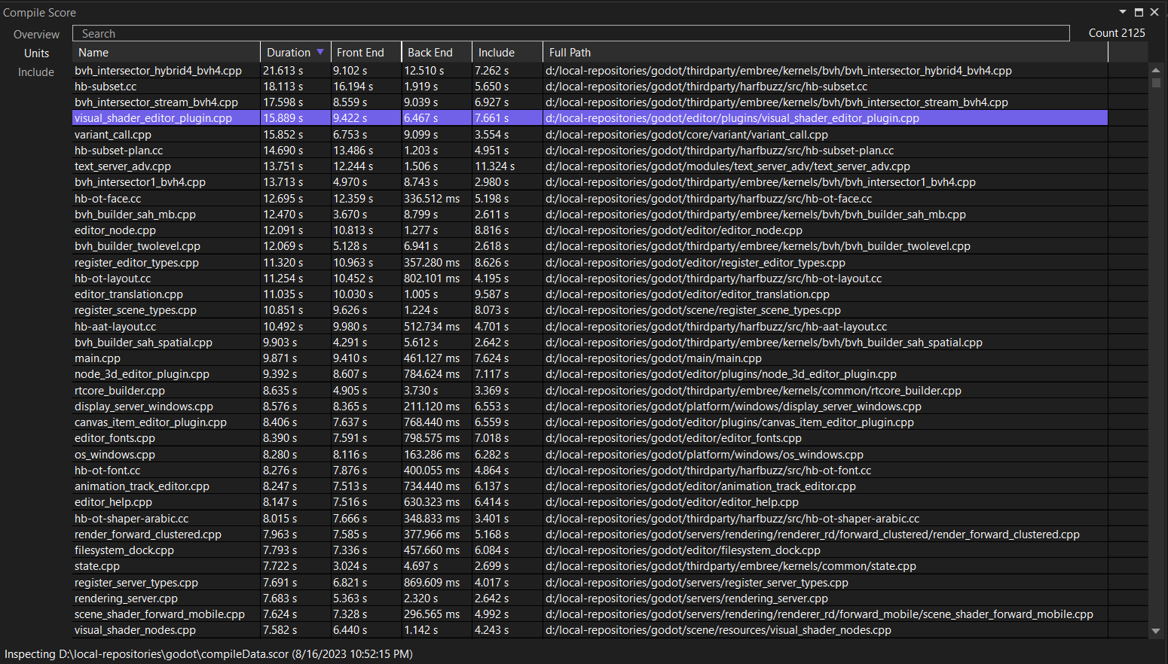
Task: Click the scrollbar down arrow
Action: pos(1156,631)
